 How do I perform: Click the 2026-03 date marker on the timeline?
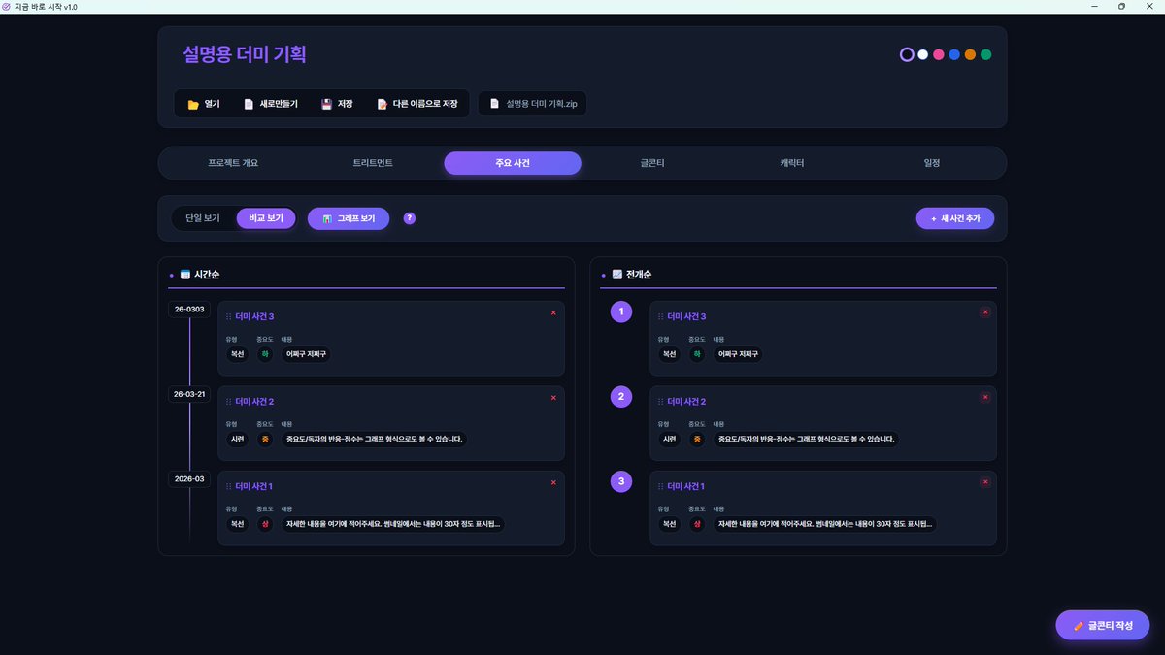pyautogui.click(x=189, y=478)
